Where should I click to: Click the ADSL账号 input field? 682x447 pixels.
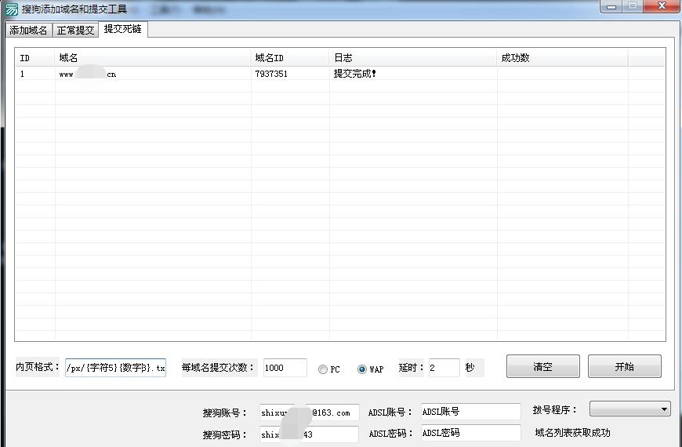[x=471, y=411]
